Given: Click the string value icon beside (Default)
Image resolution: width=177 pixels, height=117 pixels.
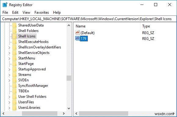Looking at the screenshot, I should [78, 33].
